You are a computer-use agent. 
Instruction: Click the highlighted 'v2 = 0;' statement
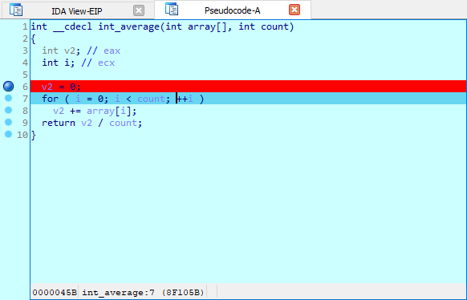61,87
